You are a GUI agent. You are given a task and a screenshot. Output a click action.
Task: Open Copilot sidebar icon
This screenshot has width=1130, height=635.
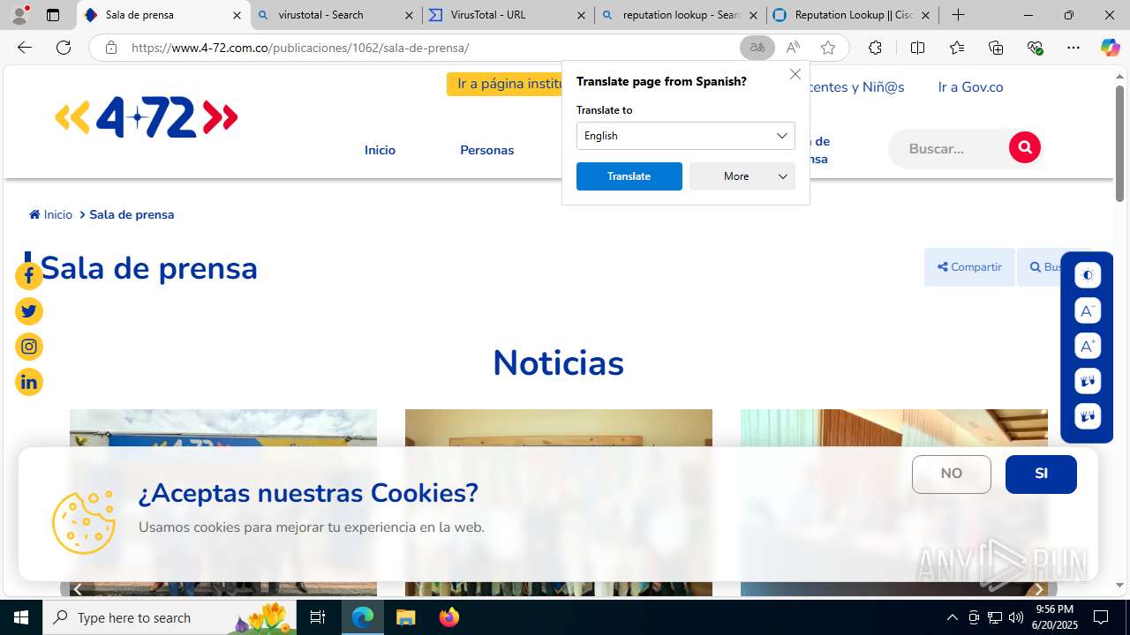click(1110, 48)
